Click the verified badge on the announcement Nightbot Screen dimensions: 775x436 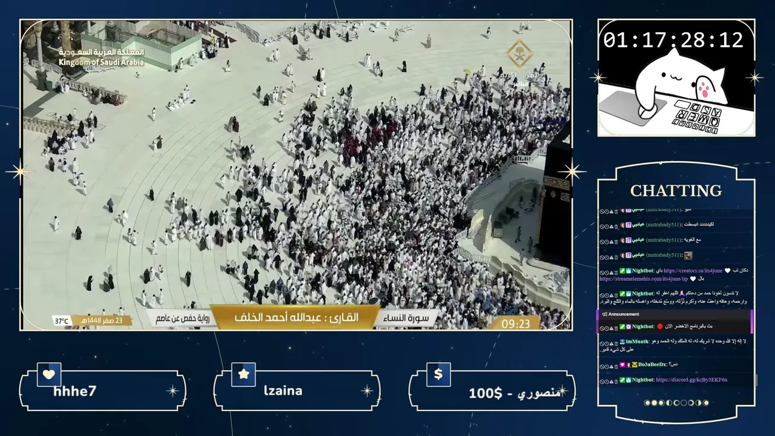(628, 327)
